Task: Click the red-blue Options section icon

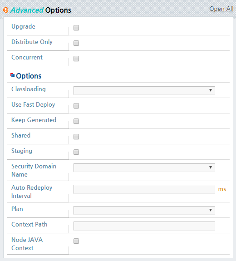Action: click(x=13, y=75)
